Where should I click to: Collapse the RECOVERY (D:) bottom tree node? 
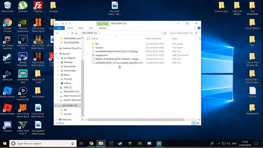click(56, 106)
